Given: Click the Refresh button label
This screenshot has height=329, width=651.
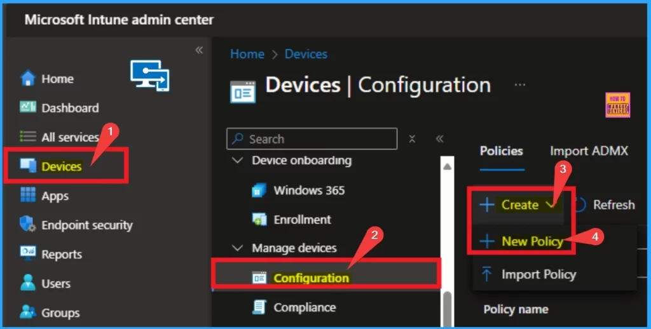Looking at the screenshot, I should (613, 205).
